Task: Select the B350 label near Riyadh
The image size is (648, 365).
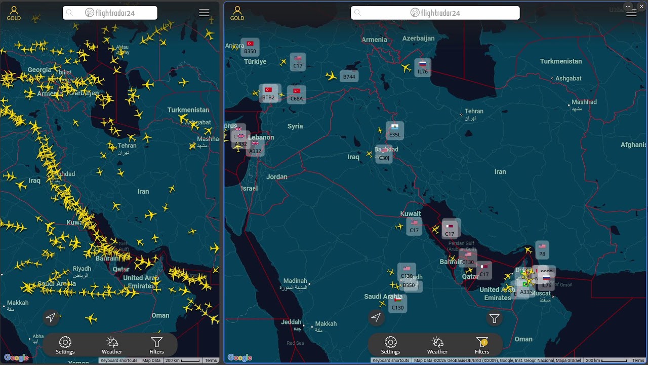Action: click(409, 285)
